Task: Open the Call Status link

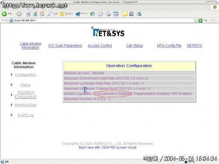Action: point(134,45)
